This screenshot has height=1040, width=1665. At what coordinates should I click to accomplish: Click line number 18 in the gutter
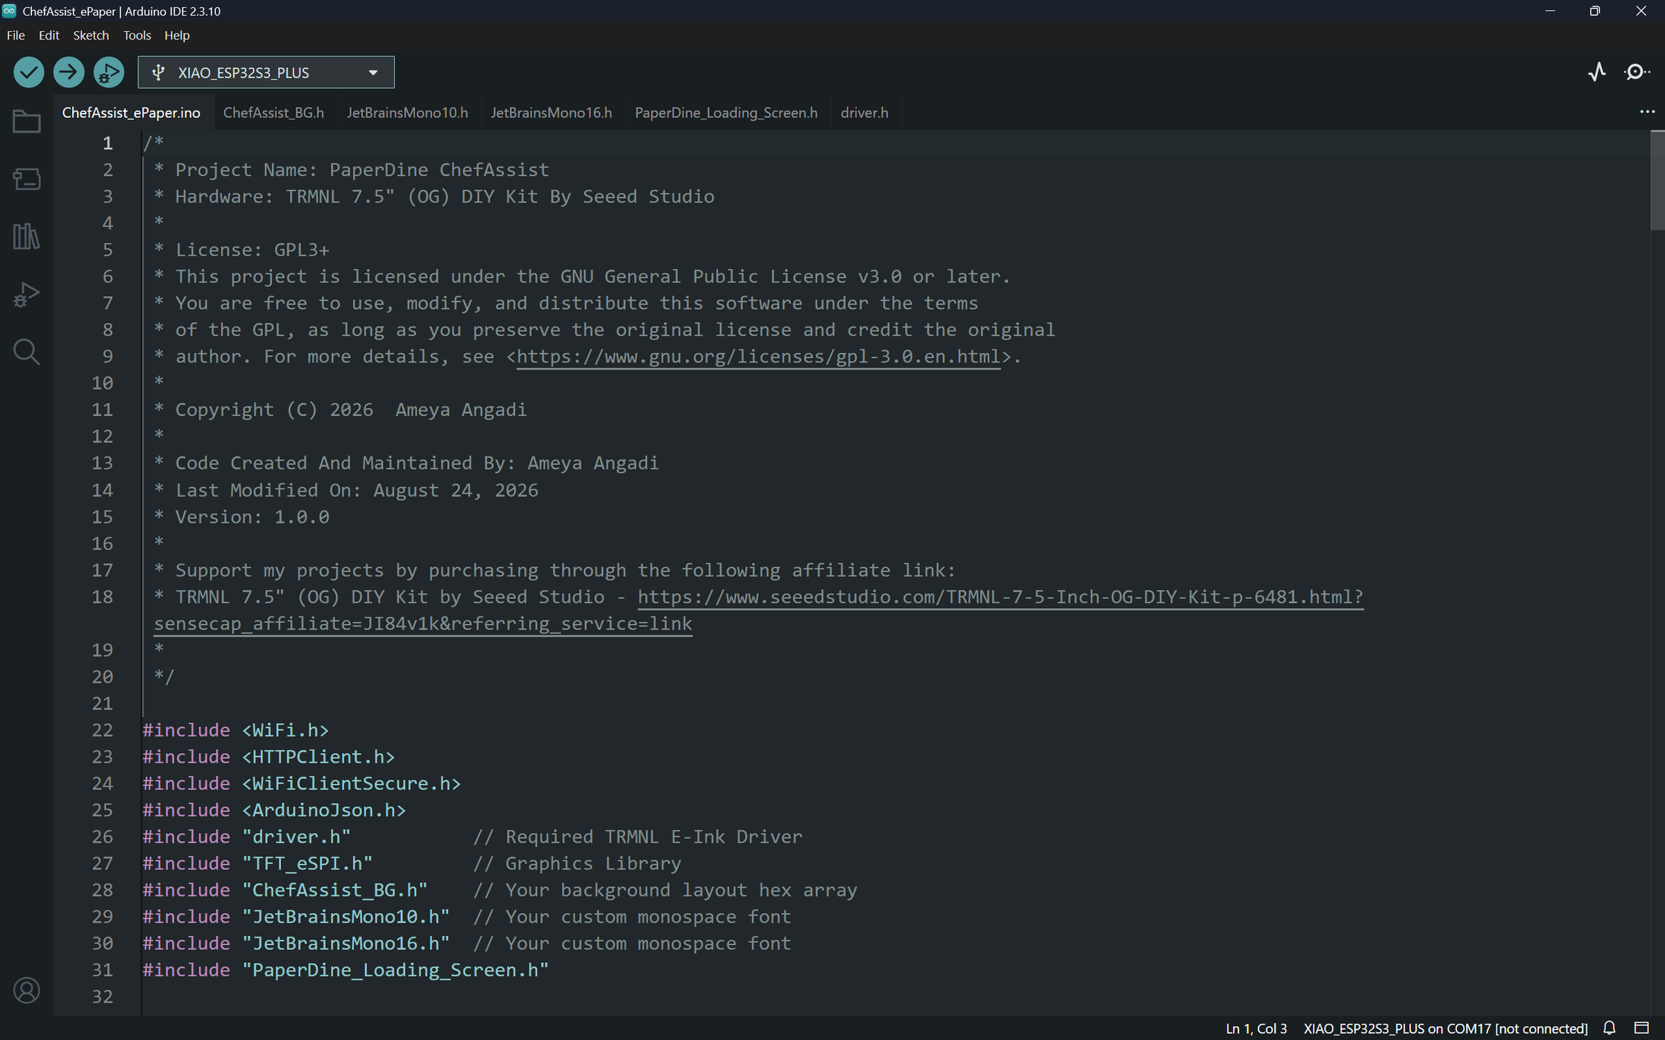[102, 597]
